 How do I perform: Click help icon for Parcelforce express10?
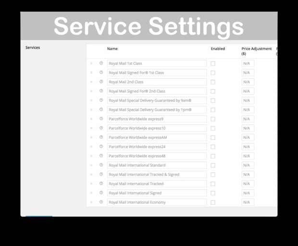(x=101, y=128)
